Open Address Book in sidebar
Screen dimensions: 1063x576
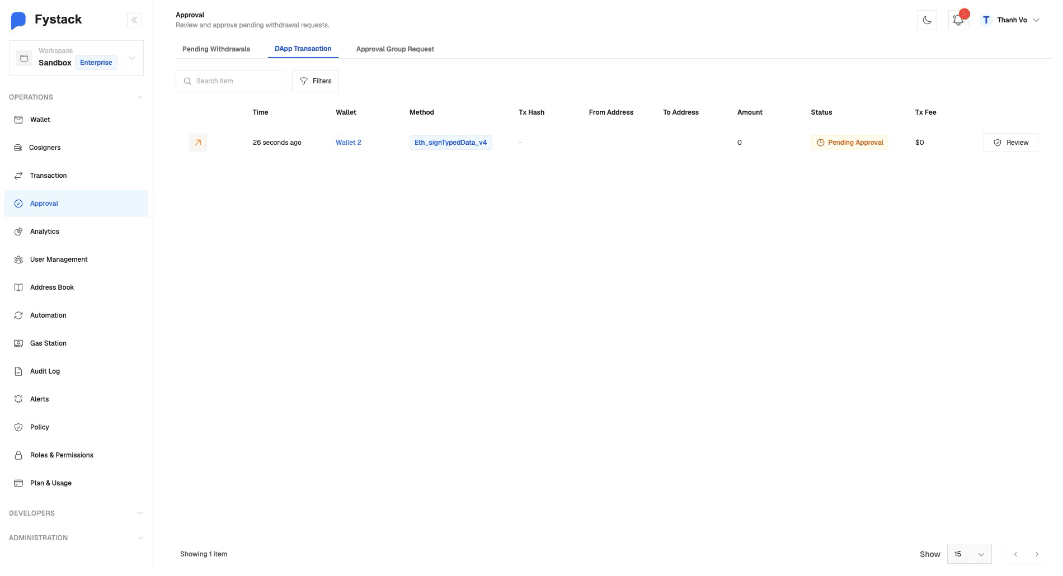(x=76, y=287)
